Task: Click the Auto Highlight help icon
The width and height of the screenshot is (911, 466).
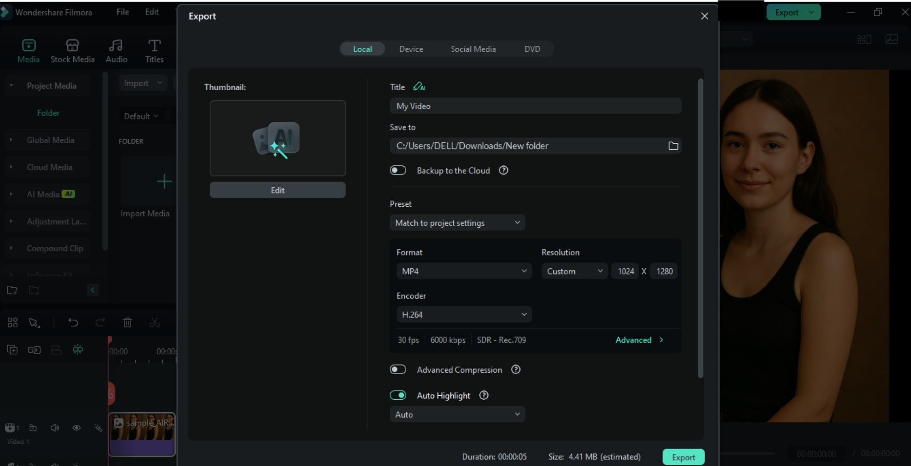Action: [x=484, y=395]
